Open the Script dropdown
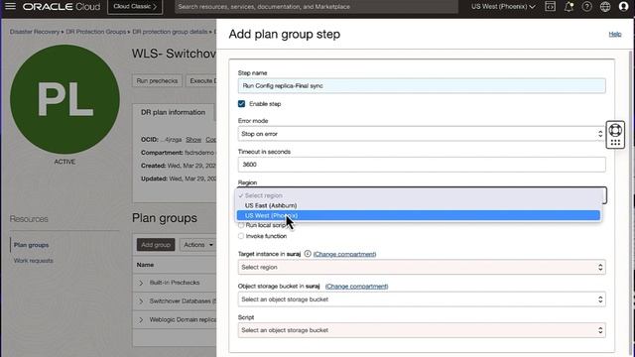Image resolution: width=635 pixels, height=357 pixels. pyautogui.click(x=422, y=330)
